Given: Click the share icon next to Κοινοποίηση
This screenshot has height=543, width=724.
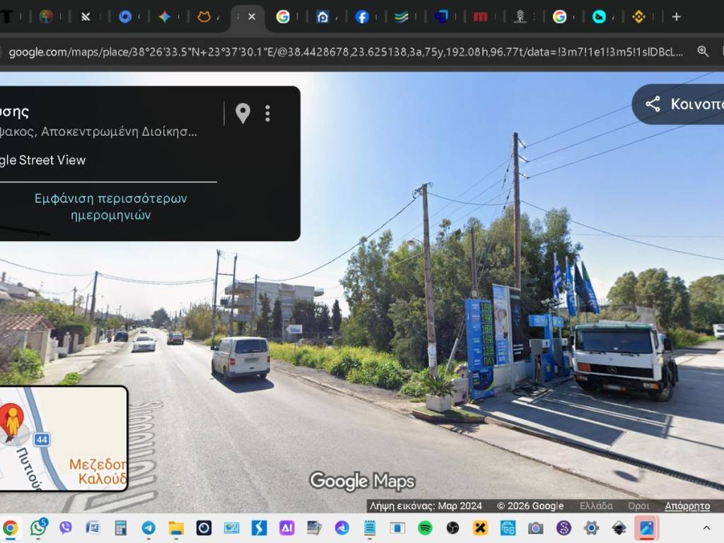Looking at the screenshot, I should (653, 105).
